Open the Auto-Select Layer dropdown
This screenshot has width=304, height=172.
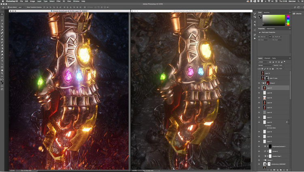21,7
